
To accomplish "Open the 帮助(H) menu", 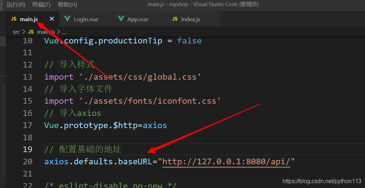I will 67,4.
